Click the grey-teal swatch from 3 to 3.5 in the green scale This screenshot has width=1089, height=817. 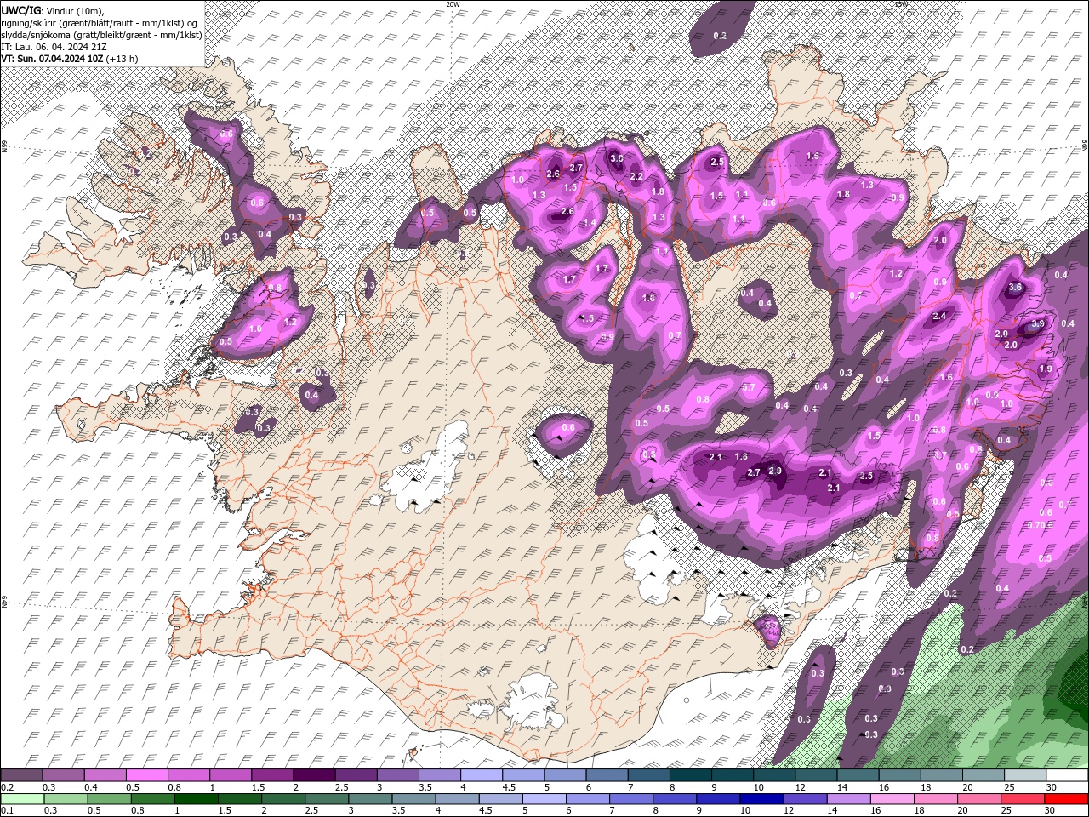(x=369, y=799)
